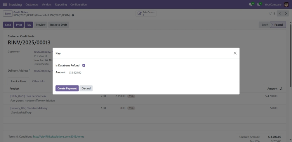Open the activities clock icon
This screenshot has width=292, height=142.
(x=258, y=4)
